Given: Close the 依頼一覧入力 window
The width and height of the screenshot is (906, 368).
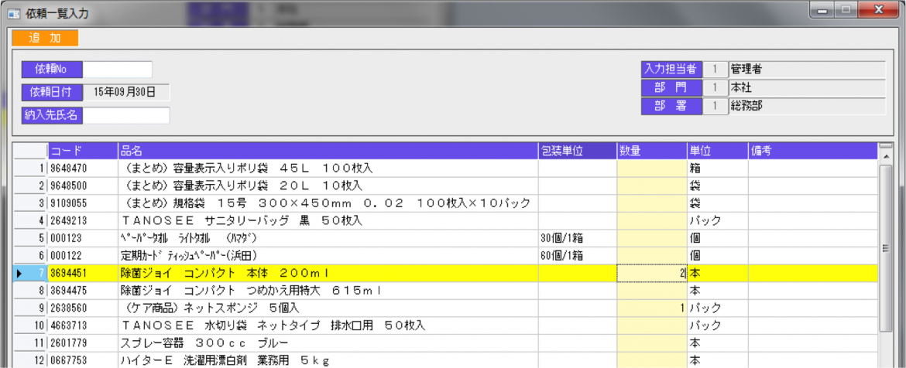Looking at the screenshot, I should click(877, 10).
